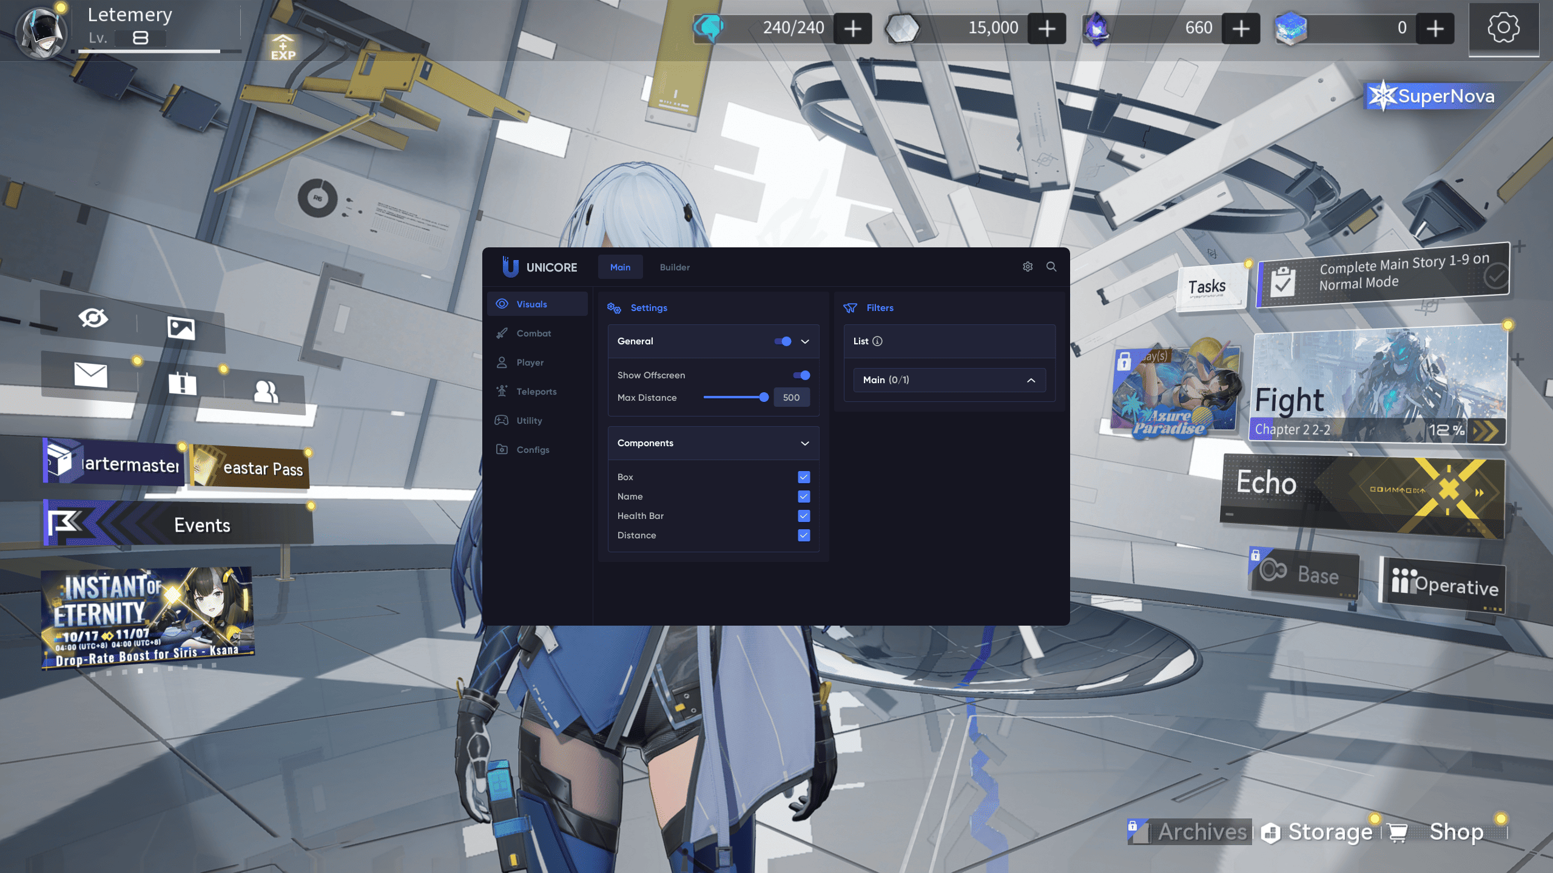Collapse the Main (0/1) list dropdown
Viewport: 1553px width, 873px height.
click(1031, 380)
